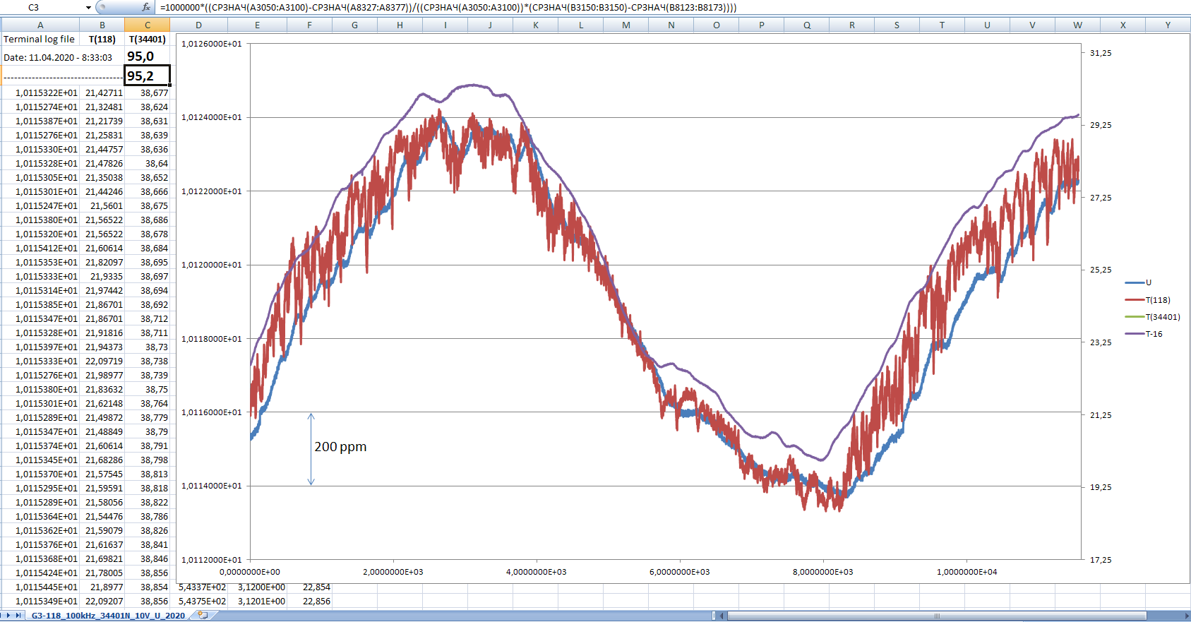The height and width of the screenshot is (622, 1191).
Task: Select column A header
Action: tap(40, 25)
